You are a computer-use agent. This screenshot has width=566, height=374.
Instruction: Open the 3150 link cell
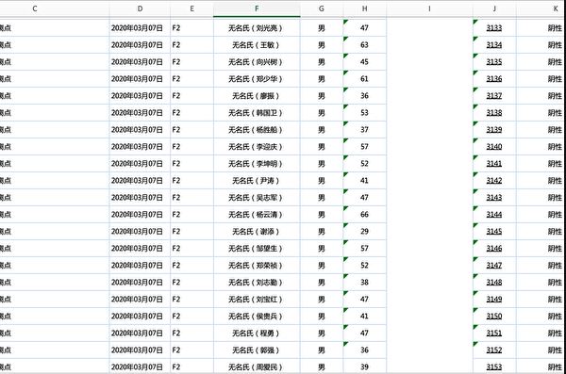[x=494, y=317]
